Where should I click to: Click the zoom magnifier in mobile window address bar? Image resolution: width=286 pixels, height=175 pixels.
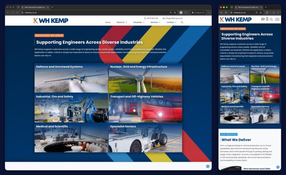(x=257, y=13)
